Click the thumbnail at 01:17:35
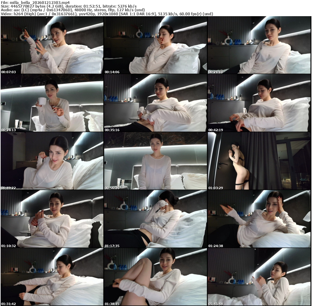Viewport: 312px width, 306px height. [155, 219]
